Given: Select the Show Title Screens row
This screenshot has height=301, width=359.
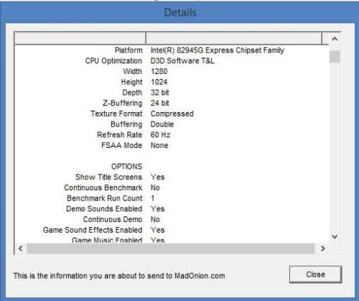Looking at the screenshot, I should tap(172, 177).
